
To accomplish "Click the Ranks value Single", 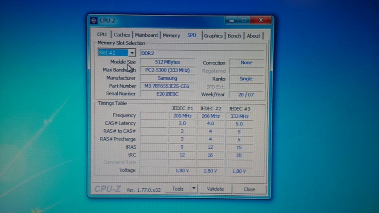I will pos(246,79).
